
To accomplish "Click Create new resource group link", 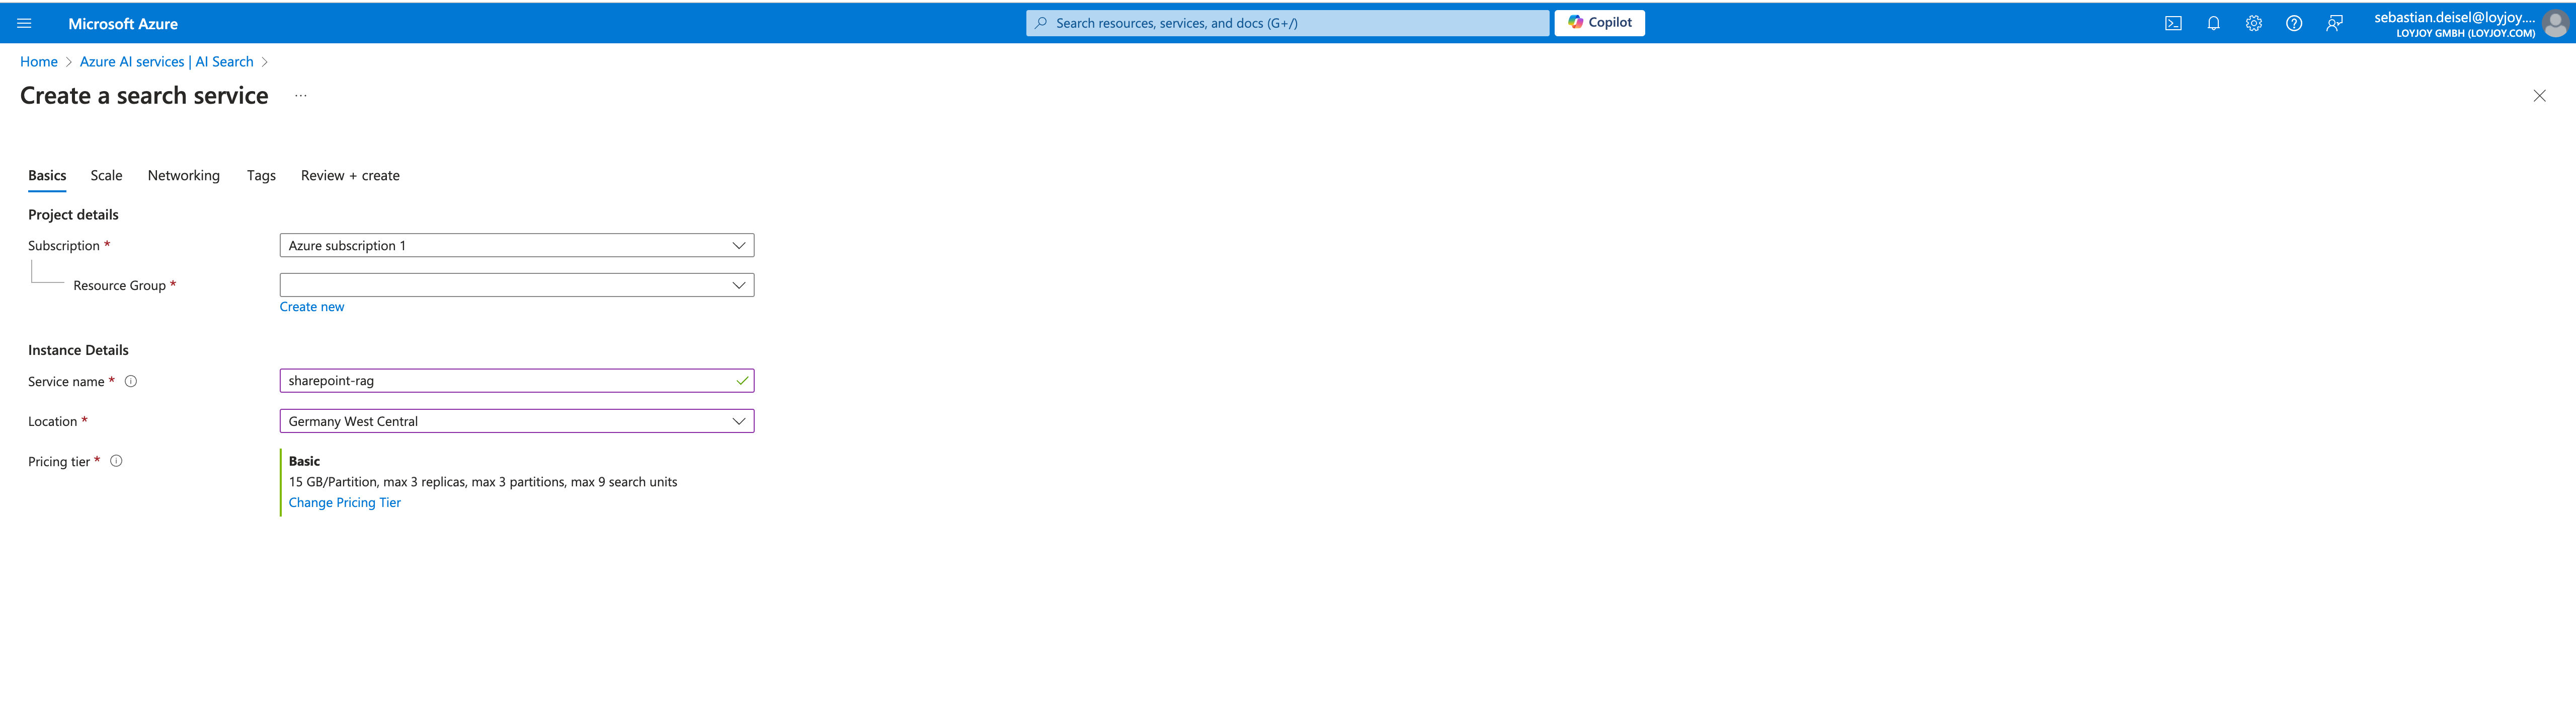I will point(311,306).
